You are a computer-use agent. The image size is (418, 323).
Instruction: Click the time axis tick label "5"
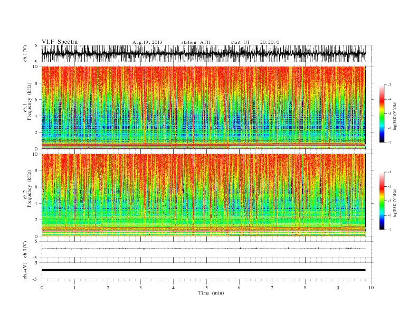coord(206,288)
